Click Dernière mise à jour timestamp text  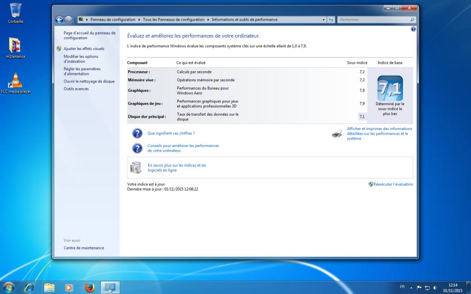tap(162, 189)
